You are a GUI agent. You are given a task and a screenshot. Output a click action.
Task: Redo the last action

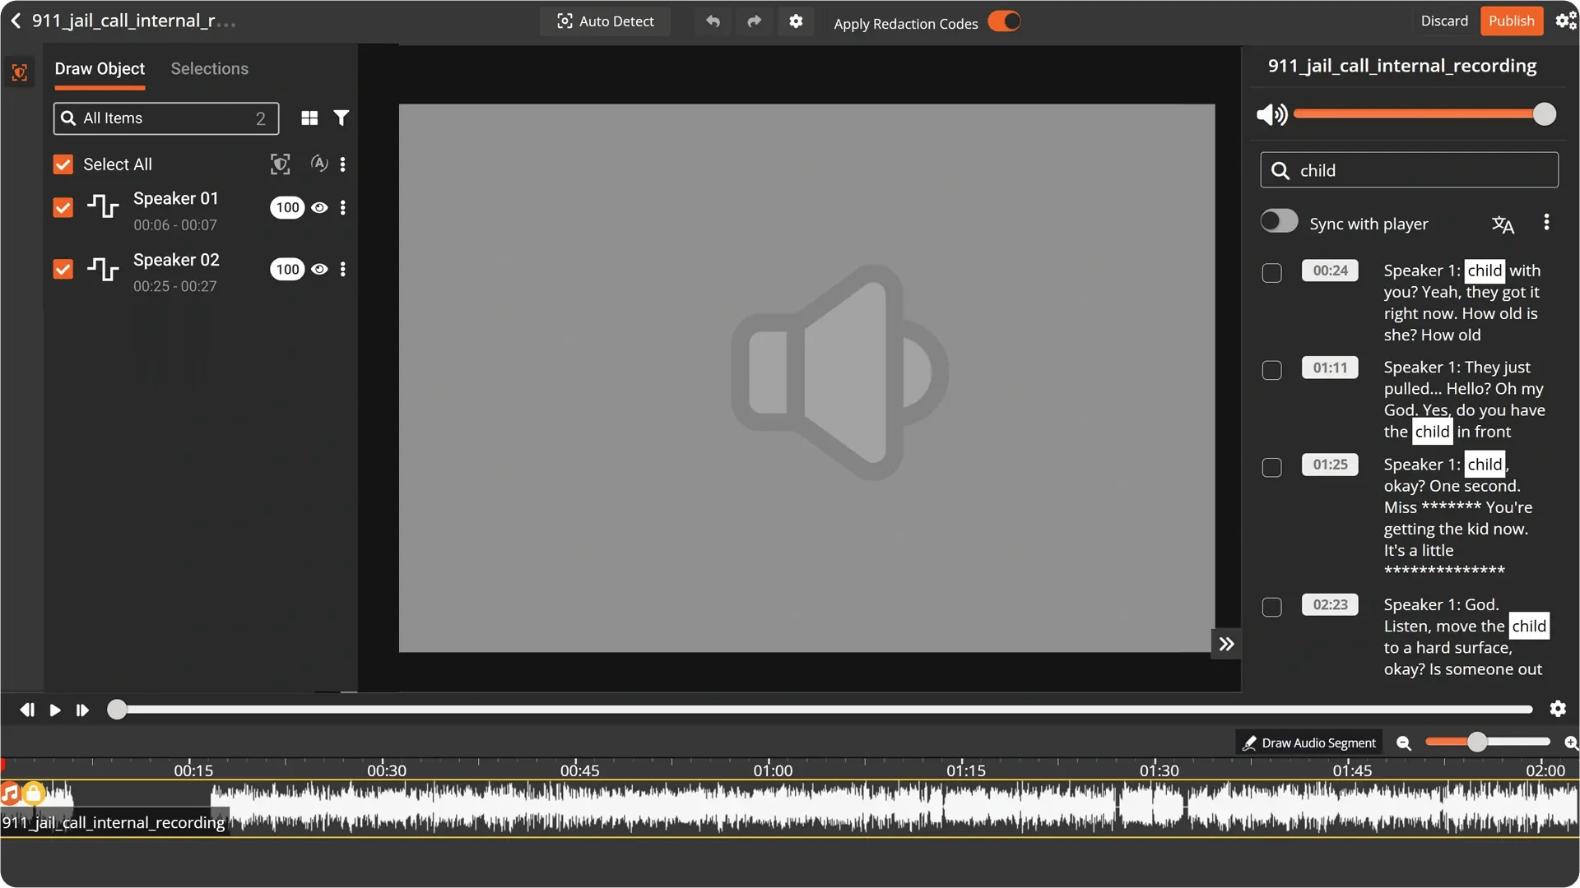[x=754, y=21]
